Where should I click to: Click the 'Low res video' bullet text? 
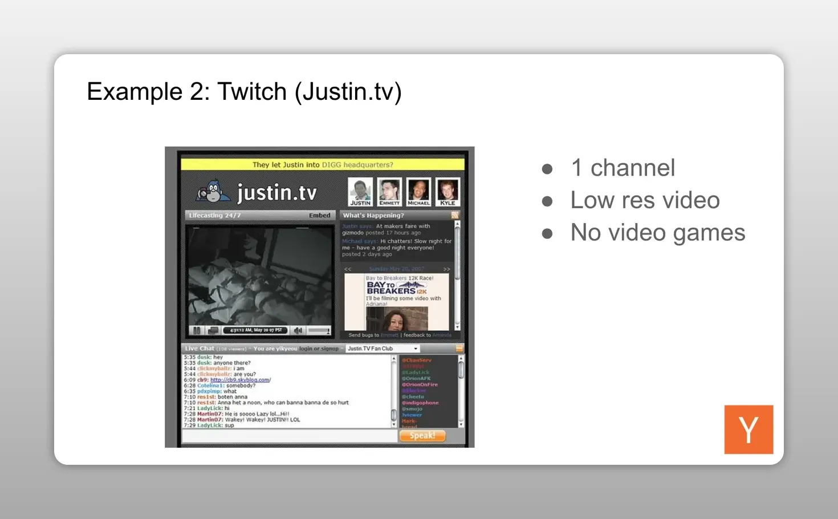point(645,200)
